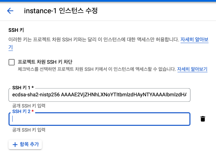
Task: Click the 'SSH 키 2 *' field label
Action: coord(23,111)
